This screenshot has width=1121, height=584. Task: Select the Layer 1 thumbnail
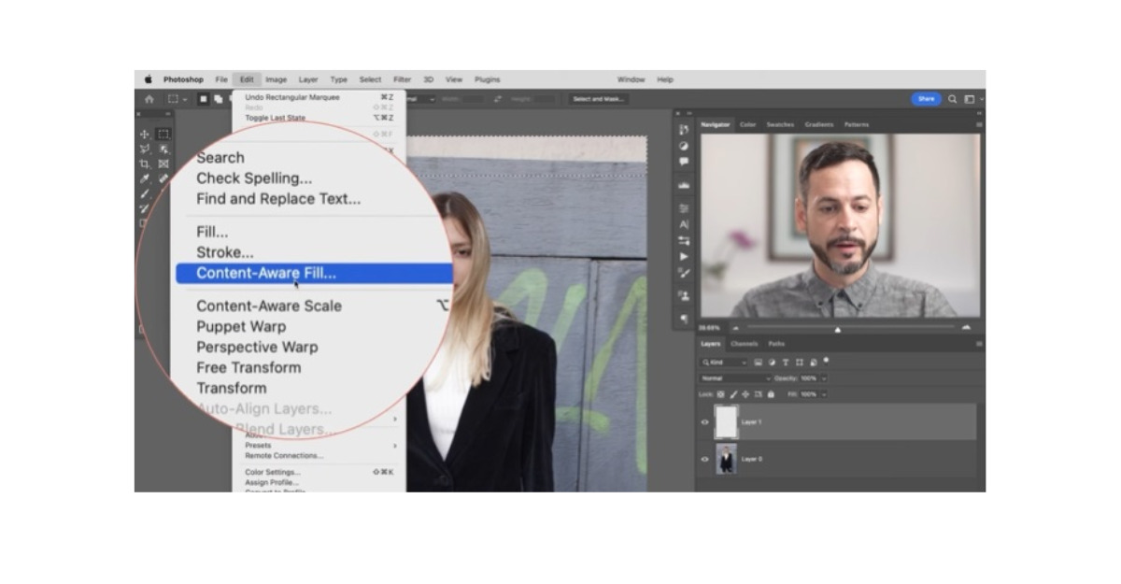726,422
